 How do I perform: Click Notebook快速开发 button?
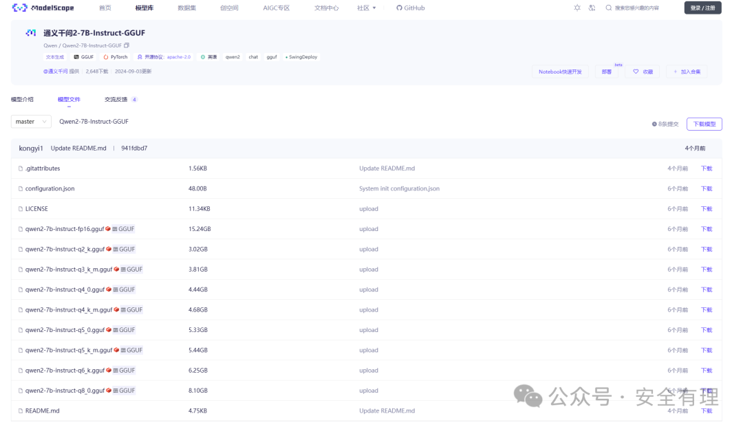[560, 72]
